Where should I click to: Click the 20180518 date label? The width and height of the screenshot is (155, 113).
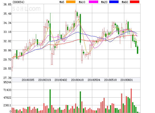point(110,80)
